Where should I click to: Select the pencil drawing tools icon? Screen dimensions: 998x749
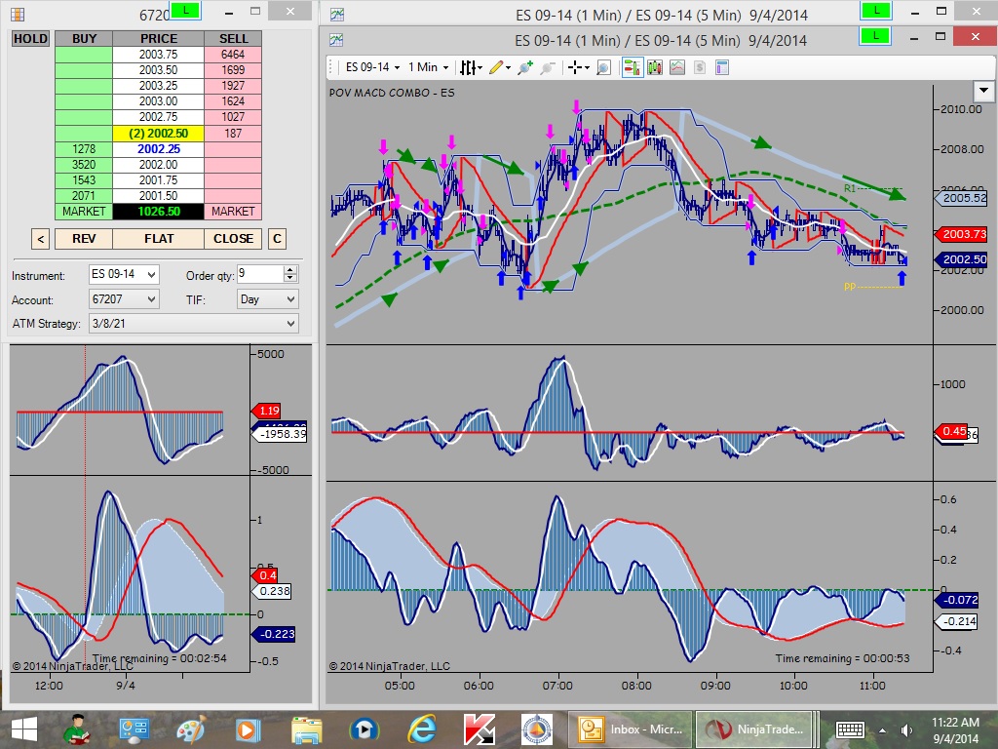(x=500, y=67)
